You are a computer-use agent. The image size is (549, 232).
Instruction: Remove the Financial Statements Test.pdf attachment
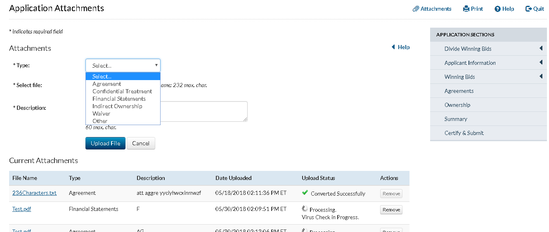tap(391, 210)
